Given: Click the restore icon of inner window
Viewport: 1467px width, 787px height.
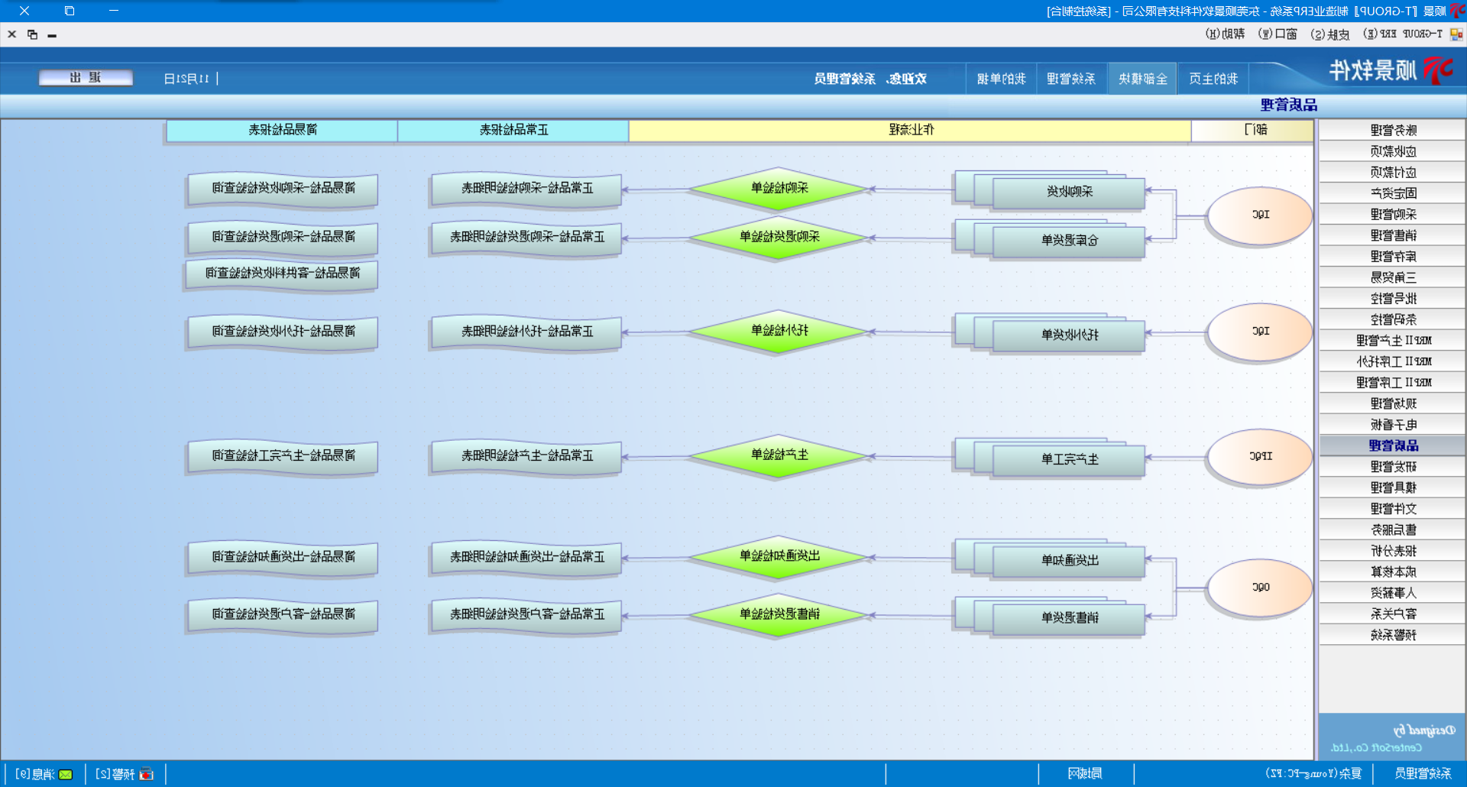Looking at the screenshot, I should point(32,34).
